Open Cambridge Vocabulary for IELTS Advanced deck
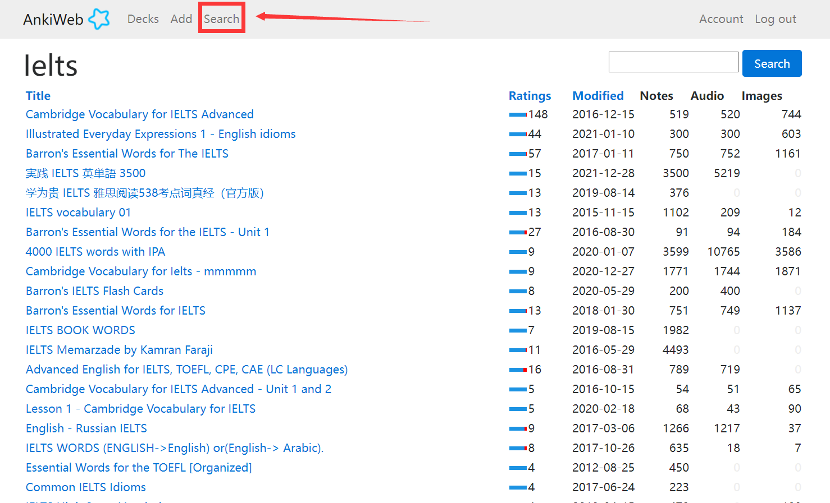830x503 pixels. (x=140, y=114)
